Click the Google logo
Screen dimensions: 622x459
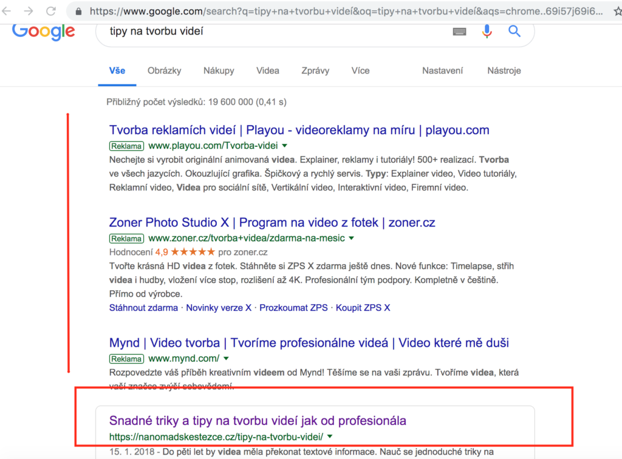pos(43,32)
